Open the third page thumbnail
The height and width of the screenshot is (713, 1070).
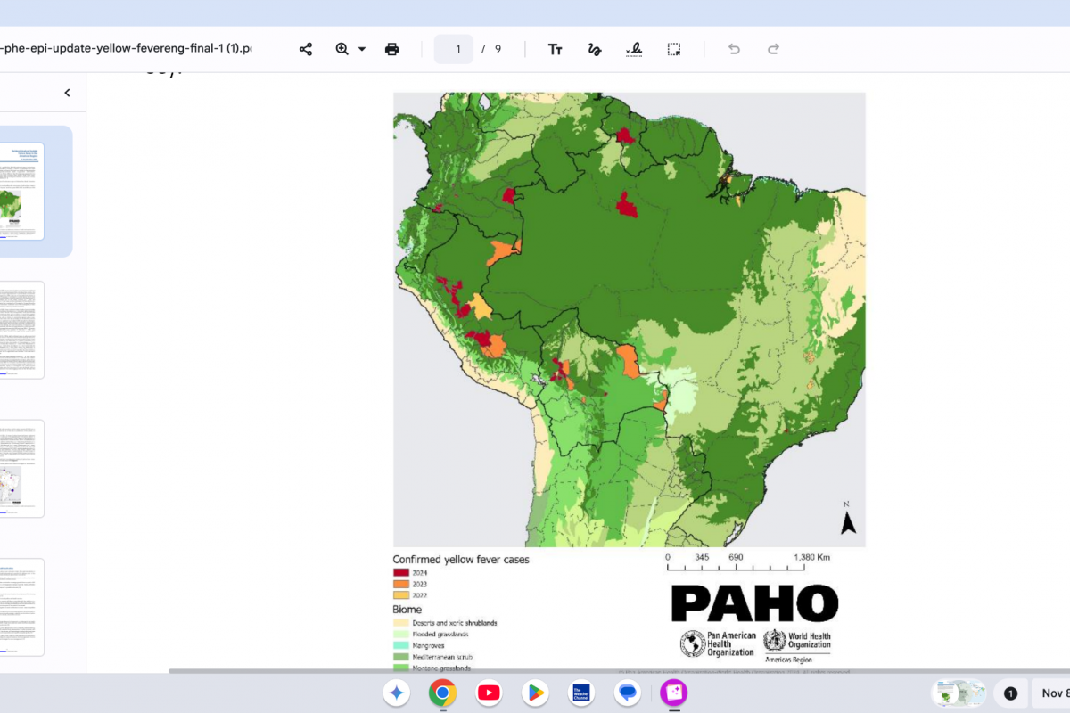tap(21, 469)
